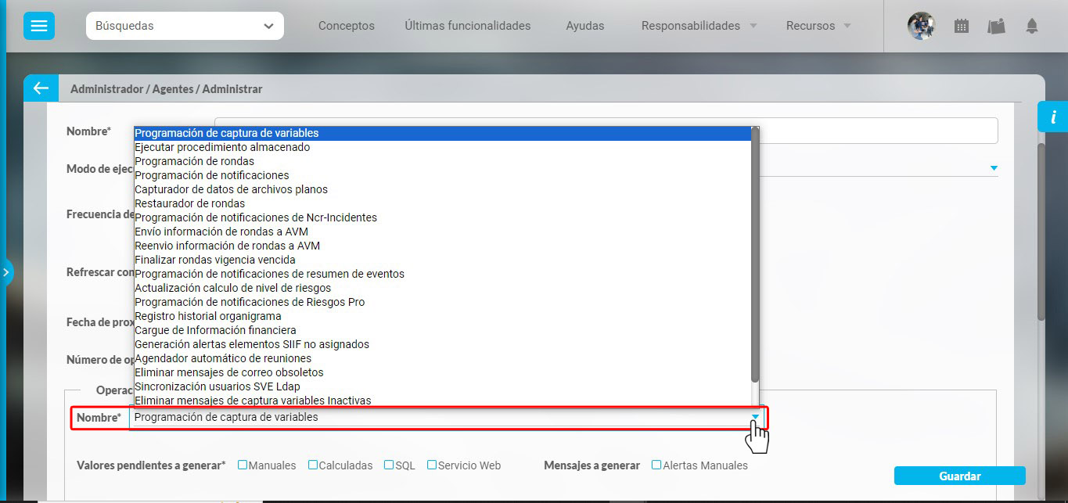1068x503 pixels.
Task: Click the back arrow icon
Action: (41, 88)
